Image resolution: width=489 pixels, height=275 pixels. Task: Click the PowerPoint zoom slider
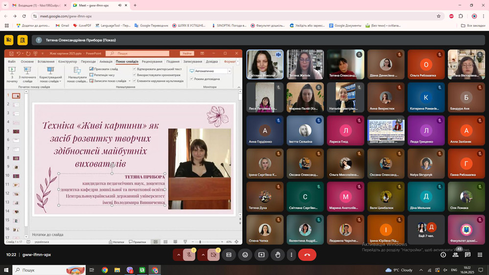(200, 242)
